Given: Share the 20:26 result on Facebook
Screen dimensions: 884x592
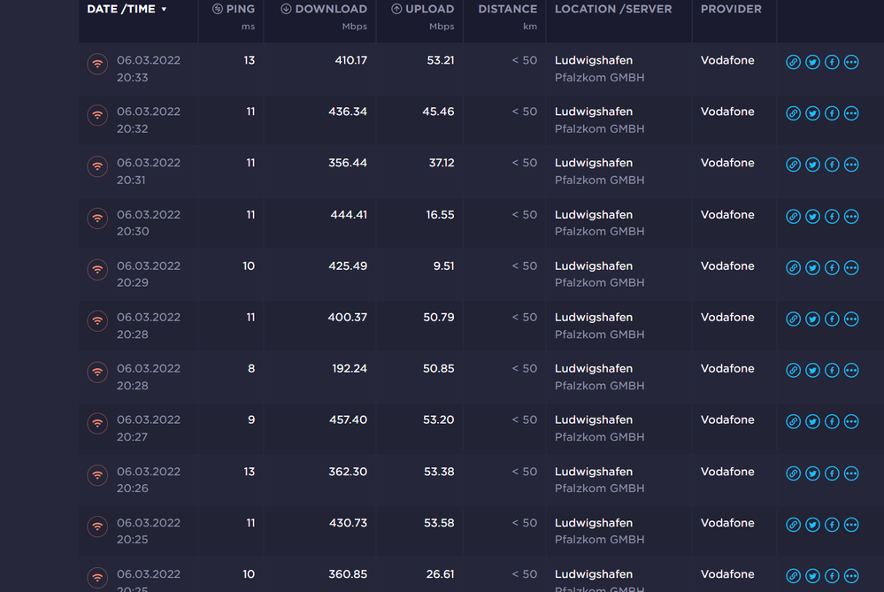Looking at the screenshot, I should click(832, 473).
